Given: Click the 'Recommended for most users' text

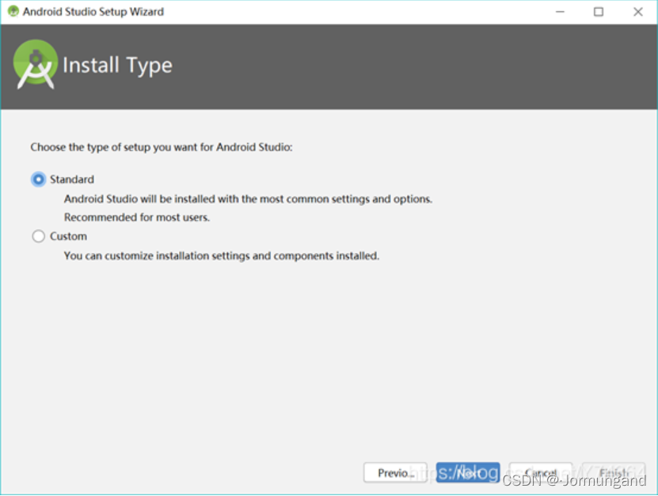Looking at the screenshot, I should tap(137, 218).
